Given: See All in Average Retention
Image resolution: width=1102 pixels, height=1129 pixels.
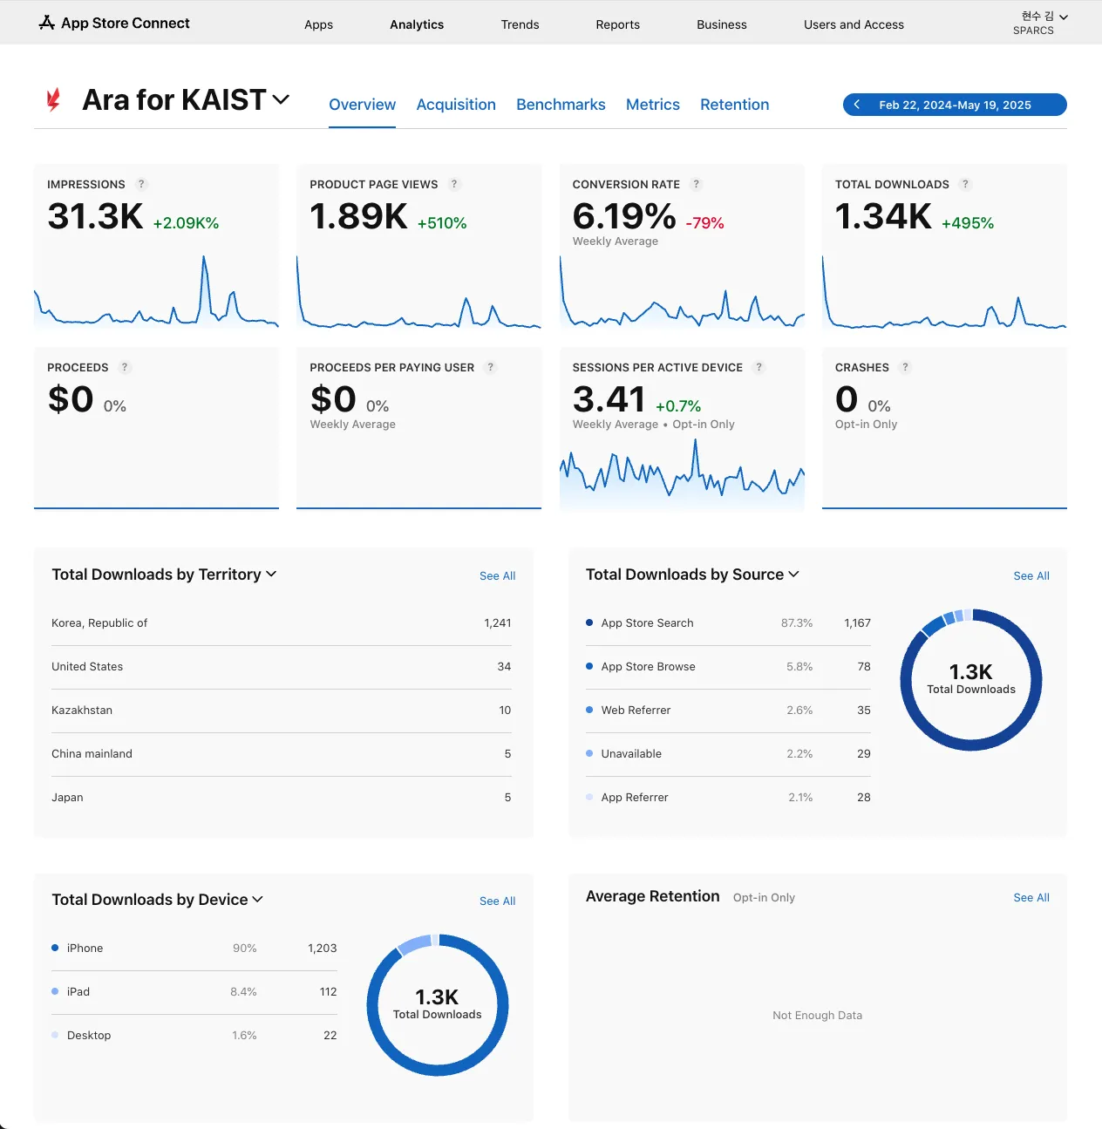Looking at the screenshot, I should pyautogui.click(x=1031, y=897).
